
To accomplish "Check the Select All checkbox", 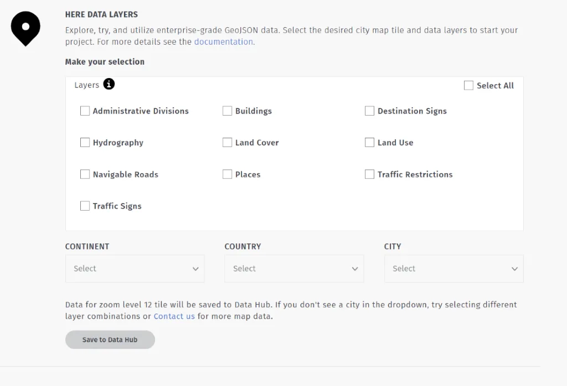I will pos(468,86).
